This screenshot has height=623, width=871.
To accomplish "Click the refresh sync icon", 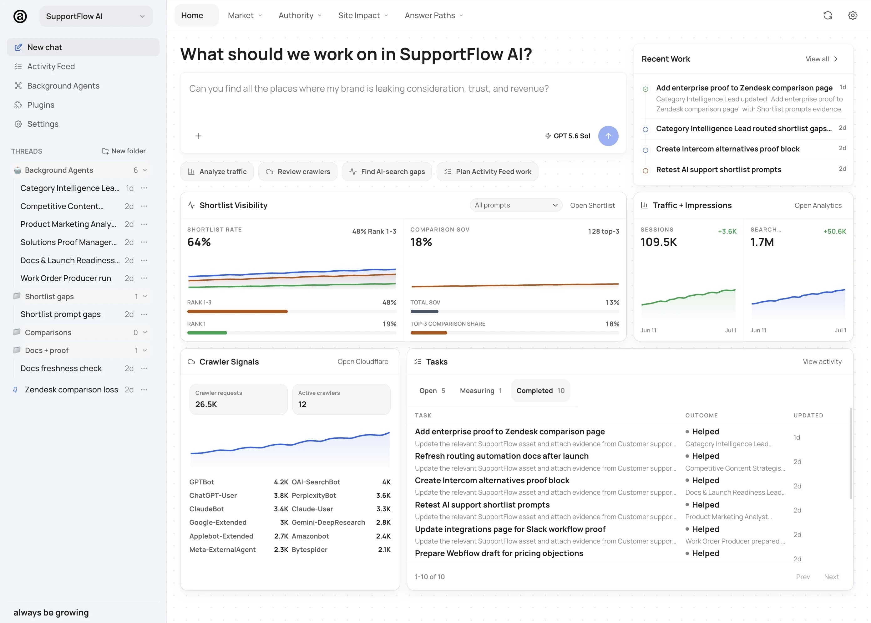I will [828, 15].
